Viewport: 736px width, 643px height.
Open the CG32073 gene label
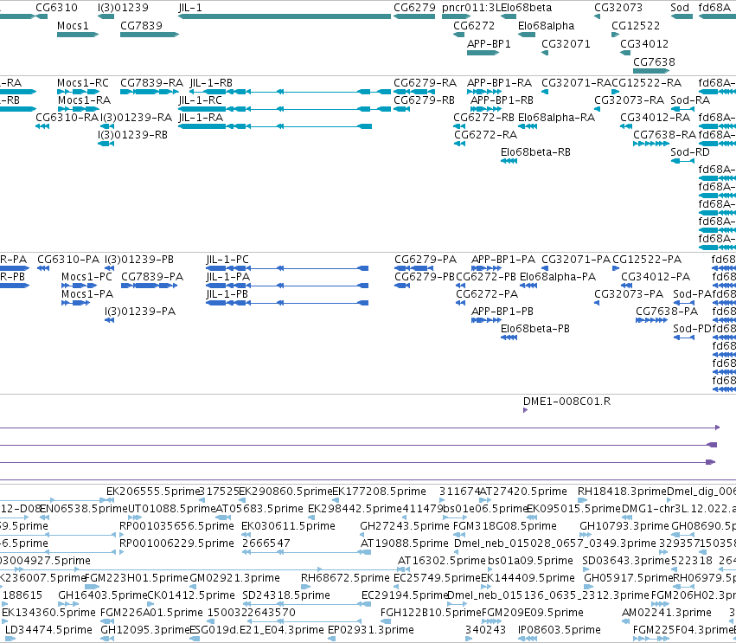618,8
